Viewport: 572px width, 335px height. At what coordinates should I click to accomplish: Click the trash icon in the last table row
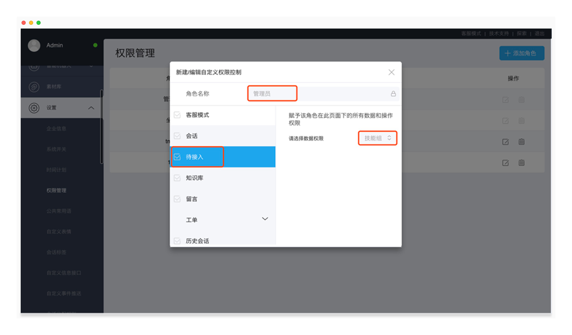click(521, 163)
